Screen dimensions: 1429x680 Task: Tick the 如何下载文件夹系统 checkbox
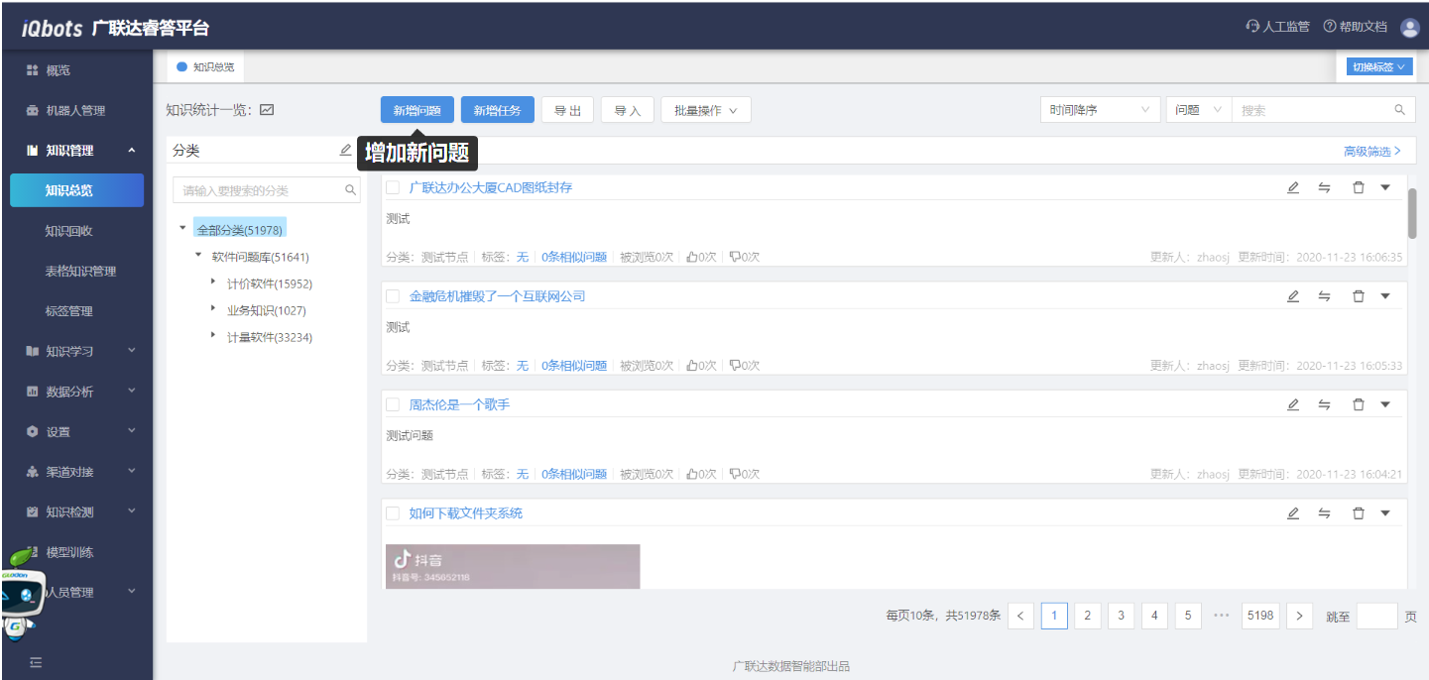393,512
